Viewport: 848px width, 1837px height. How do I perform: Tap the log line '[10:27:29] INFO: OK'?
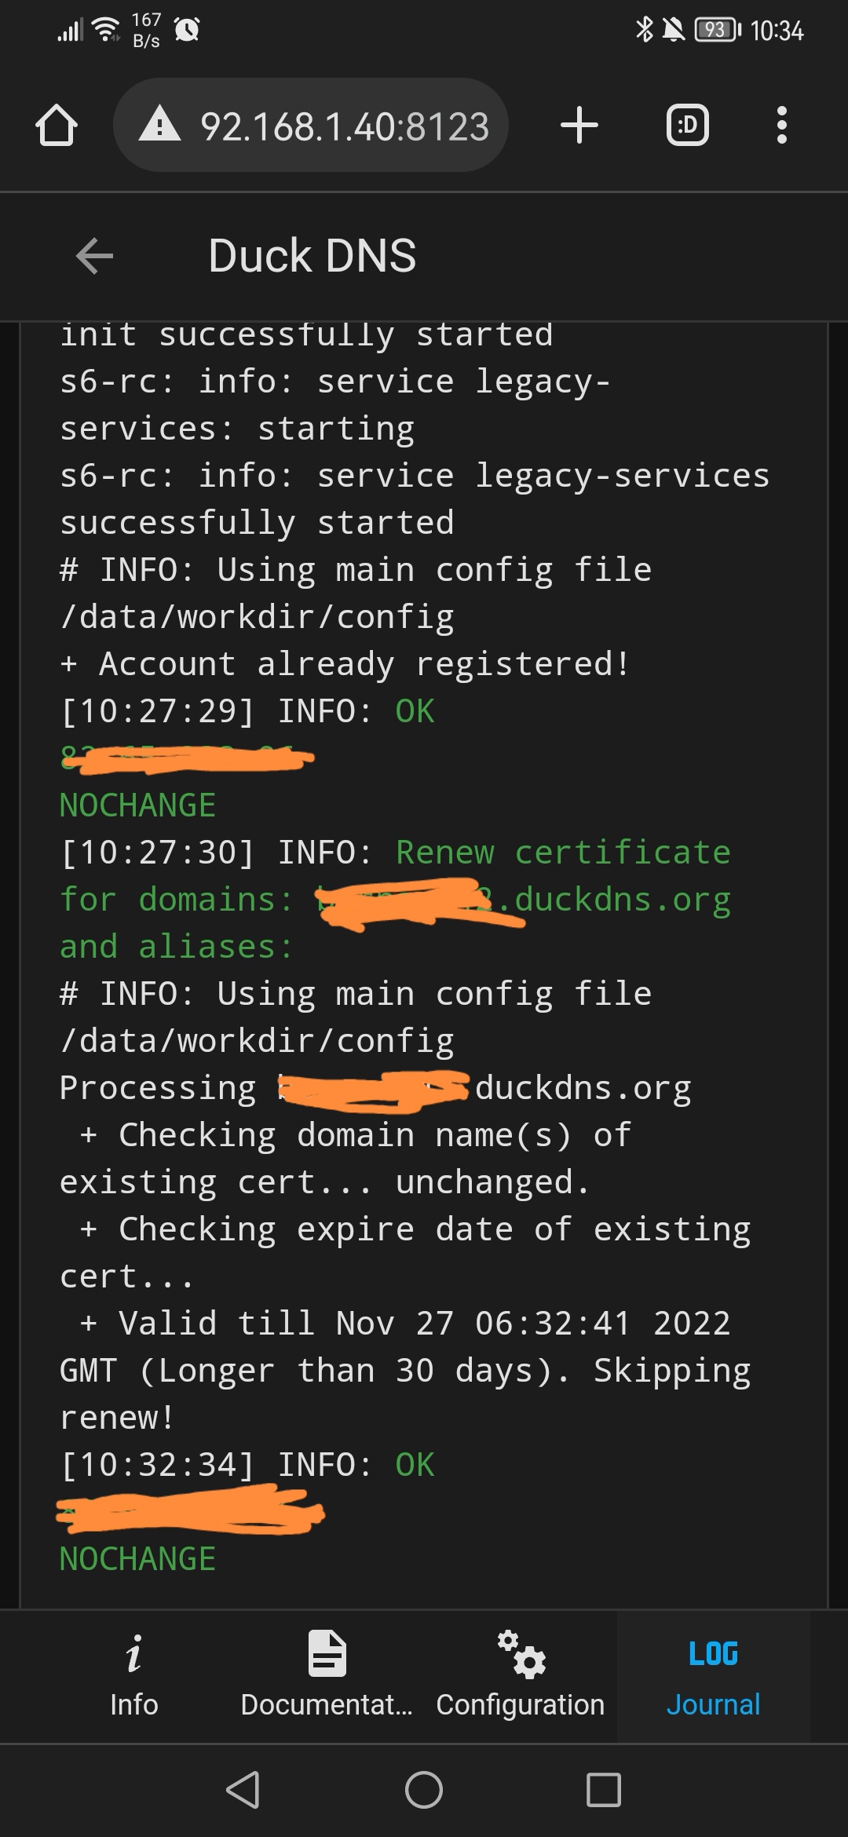click(x=247, y=711)
